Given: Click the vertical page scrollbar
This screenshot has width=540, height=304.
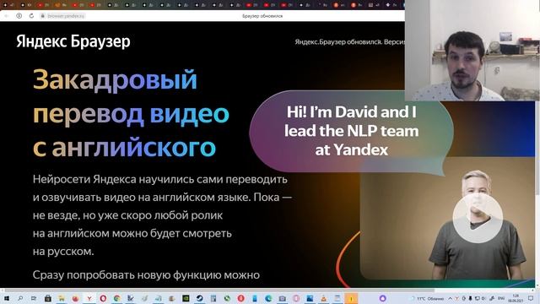Looking at the screenshot, I should pos(537,149).
